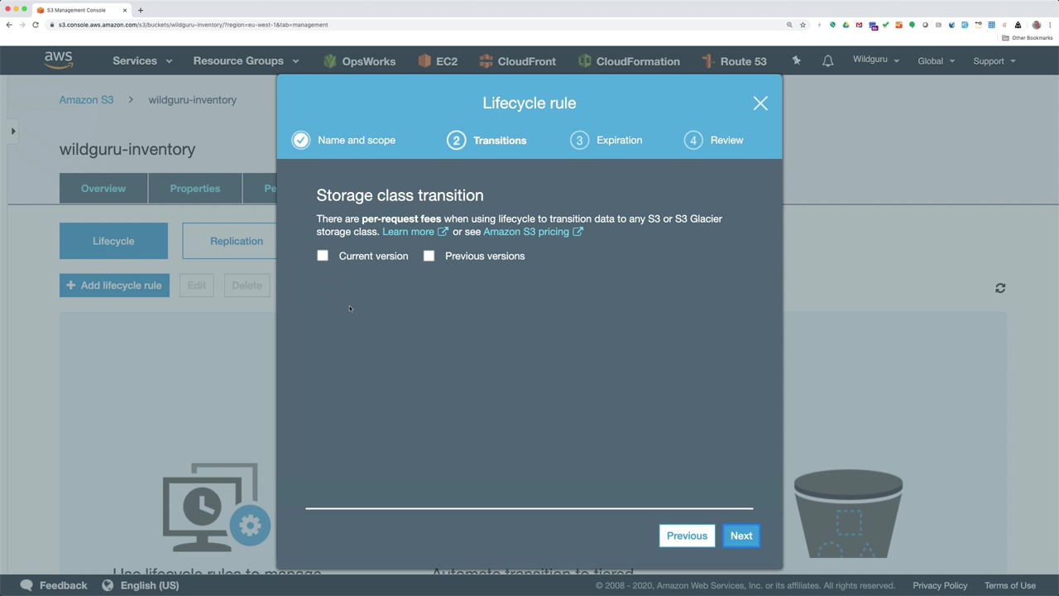Screen dimensions: 1059x596
Task: Open the OpsWorks shortcut icon
Action: point(330,61)
